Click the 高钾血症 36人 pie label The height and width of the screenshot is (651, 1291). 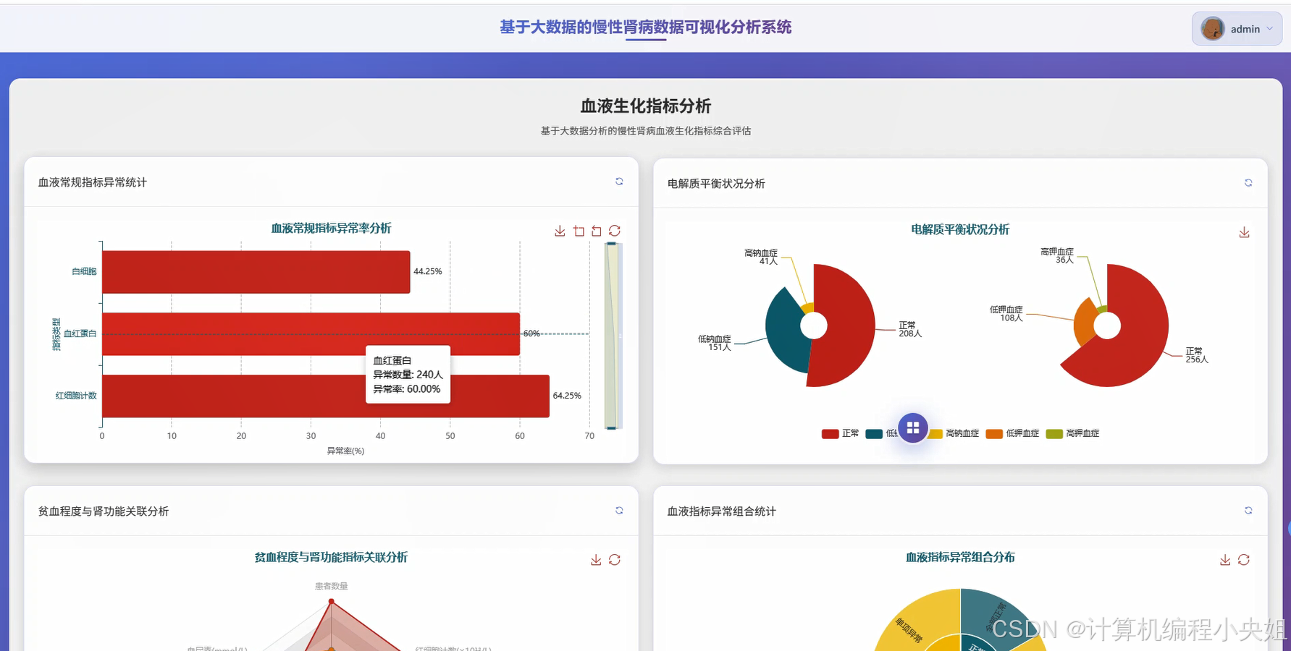tap(1057, 255)
